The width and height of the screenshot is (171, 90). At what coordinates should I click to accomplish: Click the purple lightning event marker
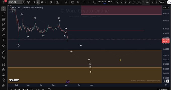[68, 82]
